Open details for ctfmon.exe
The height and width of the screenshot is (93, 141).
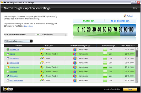coord(14,76)
